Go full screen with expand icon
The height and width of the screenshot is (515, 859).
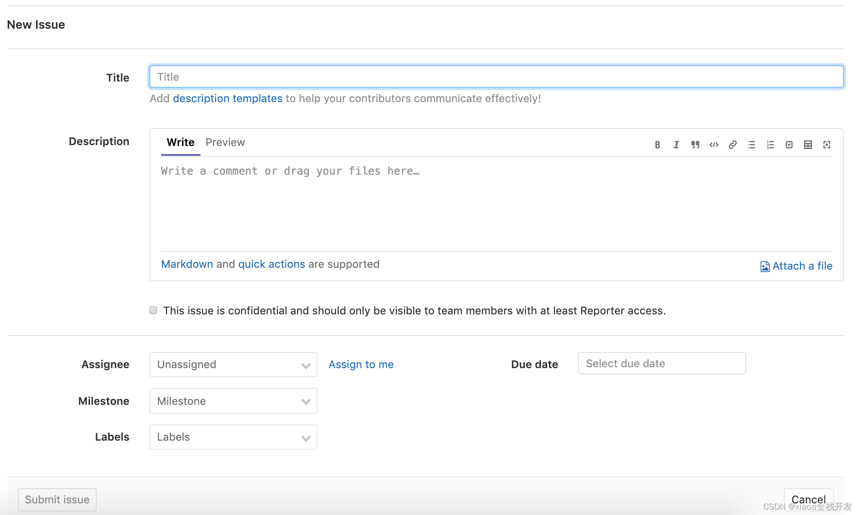click(x=827, y=145)
